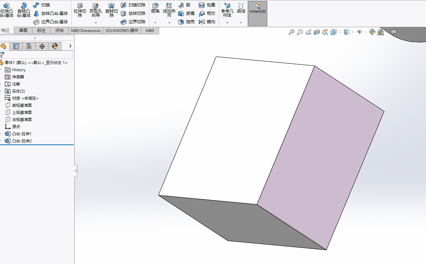This screenshot has height=264, width=426.
Task: Pick the 抽壳 shell tool
Action: click(186, 22)
